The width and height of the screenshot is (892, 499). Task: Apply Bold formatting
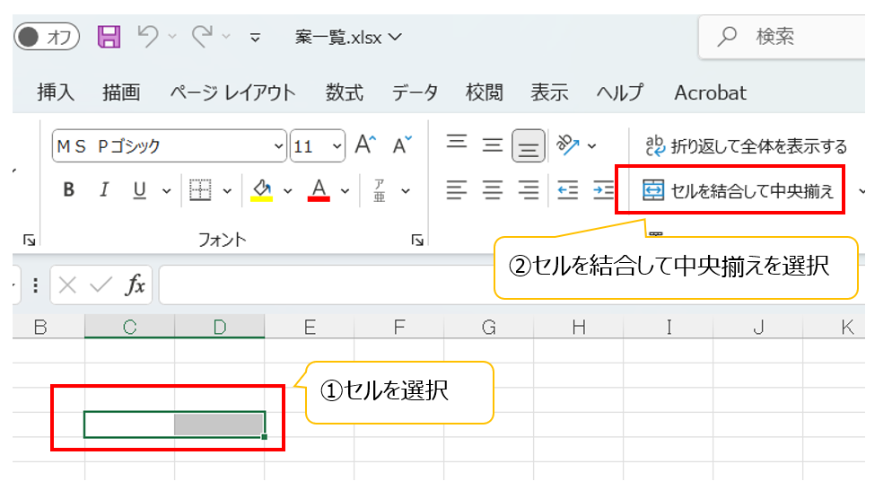68,190
